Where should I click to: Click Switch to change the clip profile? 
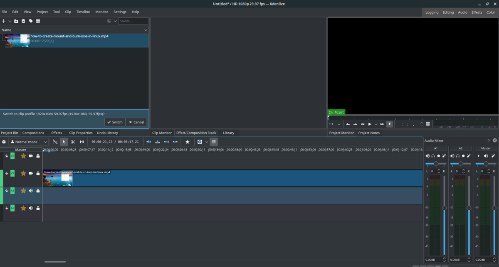point(114,122)
